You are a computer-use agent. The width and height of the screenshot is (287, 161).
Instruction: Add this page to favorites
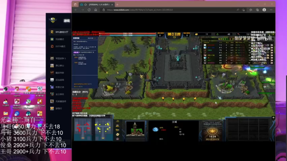[244, 10]
